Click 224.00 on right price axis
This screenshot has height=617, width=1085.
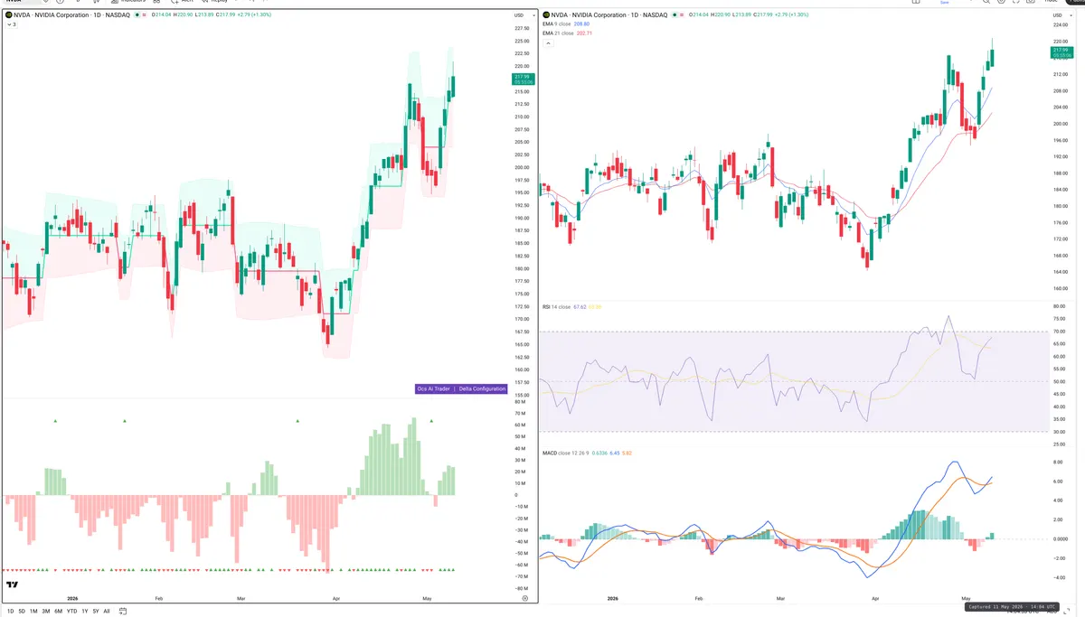click(1059, 24)
